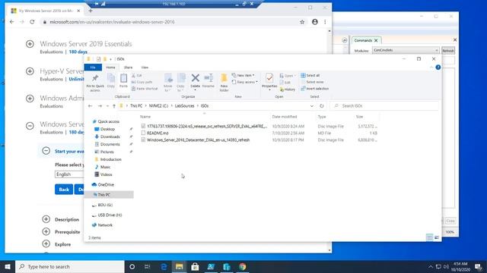Click Select none in the ribbon
The width and height of the screenshot is (487, 273).
tap(312, 82)
